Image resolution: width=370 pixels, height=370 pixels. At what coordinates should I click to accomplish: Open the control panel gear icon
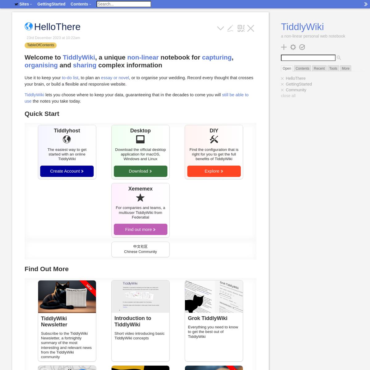pyautogui.click(x=293, y=47)
